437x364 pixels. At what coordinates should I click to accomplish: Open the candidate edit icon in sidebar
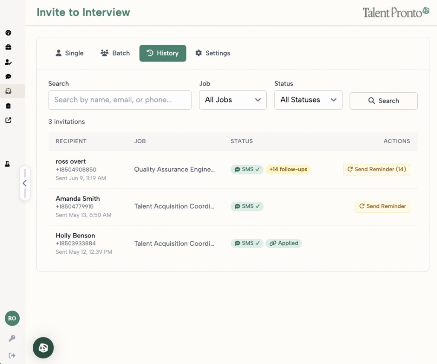(x=9, y=62)
